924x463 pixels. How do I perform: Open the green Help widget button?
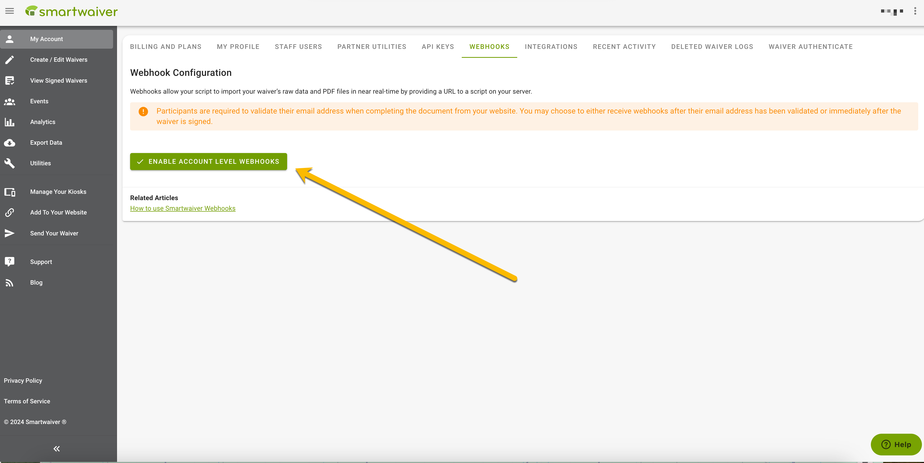click(x=896, y=444)
